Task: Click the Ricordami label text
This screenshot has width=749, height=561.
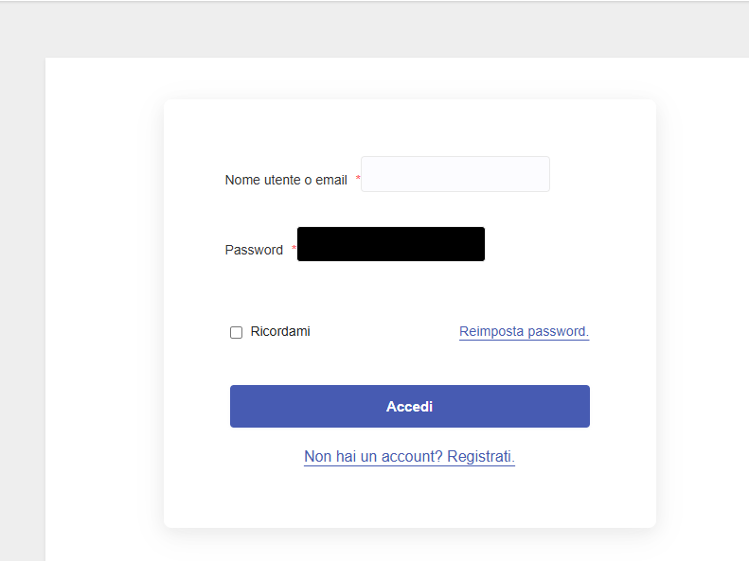Action: 280,332
